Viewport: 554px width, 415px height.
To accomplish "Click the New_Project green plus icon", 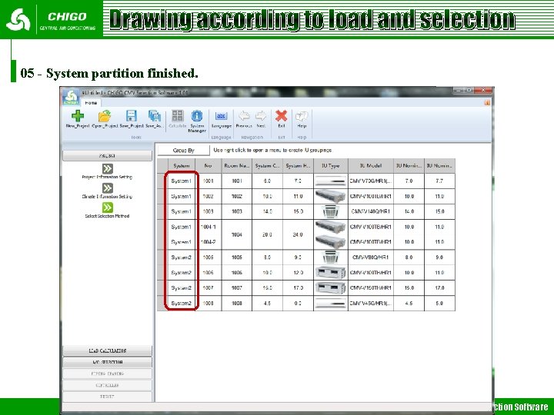I will 78,116.
